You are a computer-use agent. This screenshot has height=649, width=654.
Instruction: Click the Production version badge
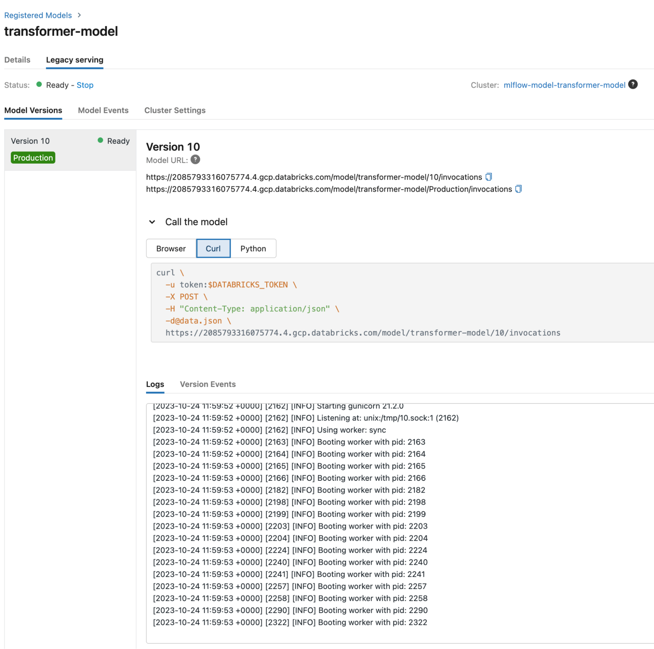point(33,157)
